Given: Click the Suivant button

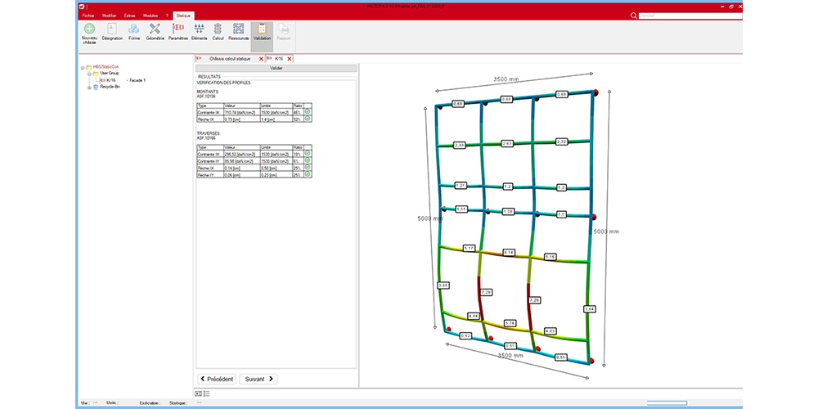Looking at the screenshot, I should click(x=258, y=379).
